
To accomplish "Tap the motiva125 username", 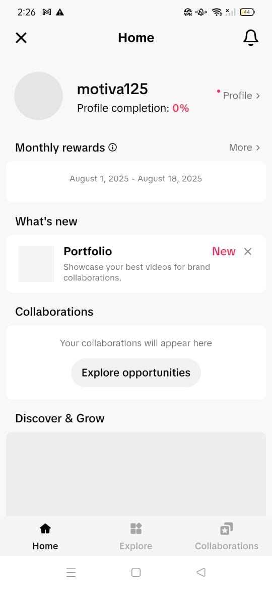I will pyautogui.click(x=112, y=89).
